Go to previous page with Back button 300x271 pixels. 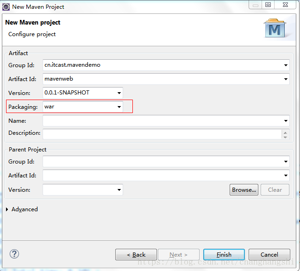point(136,255)
